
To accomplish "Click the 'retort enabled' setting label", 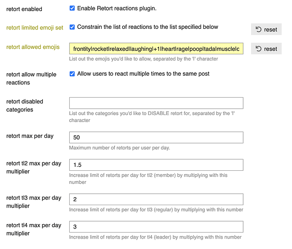I will pyautogui.click(x=24, y=9).
